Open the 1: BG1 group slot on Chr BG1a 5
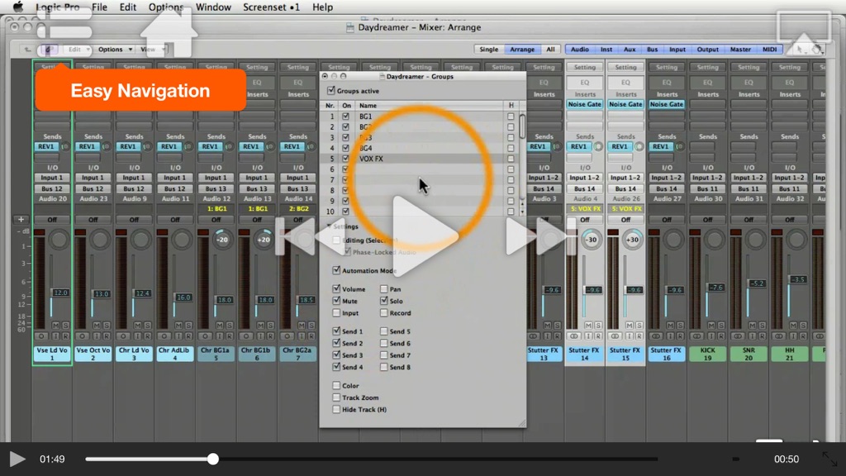The height and width of the screenshot is (476, 846). [x=216, y=208]
